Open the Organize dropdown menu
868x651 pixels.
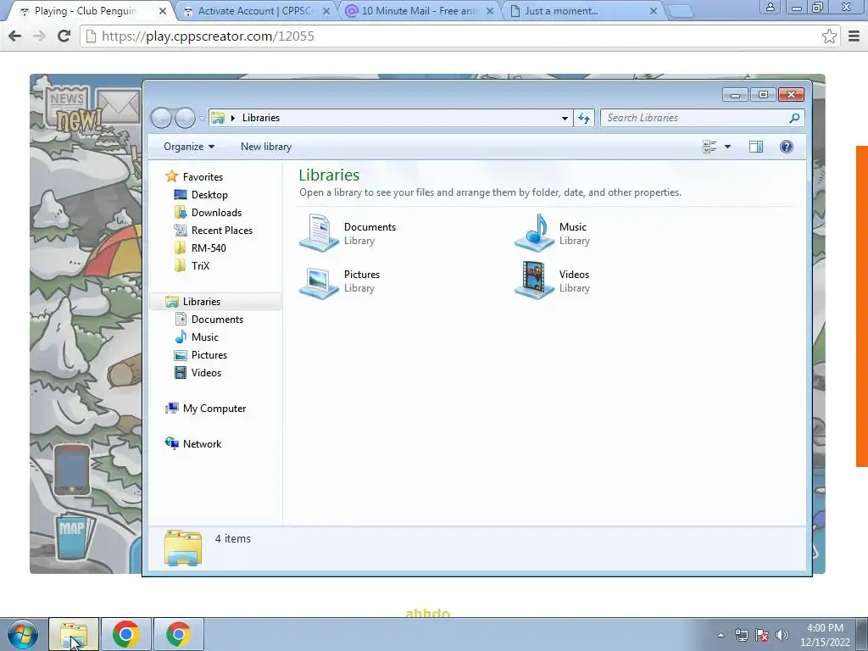[189, 147]
